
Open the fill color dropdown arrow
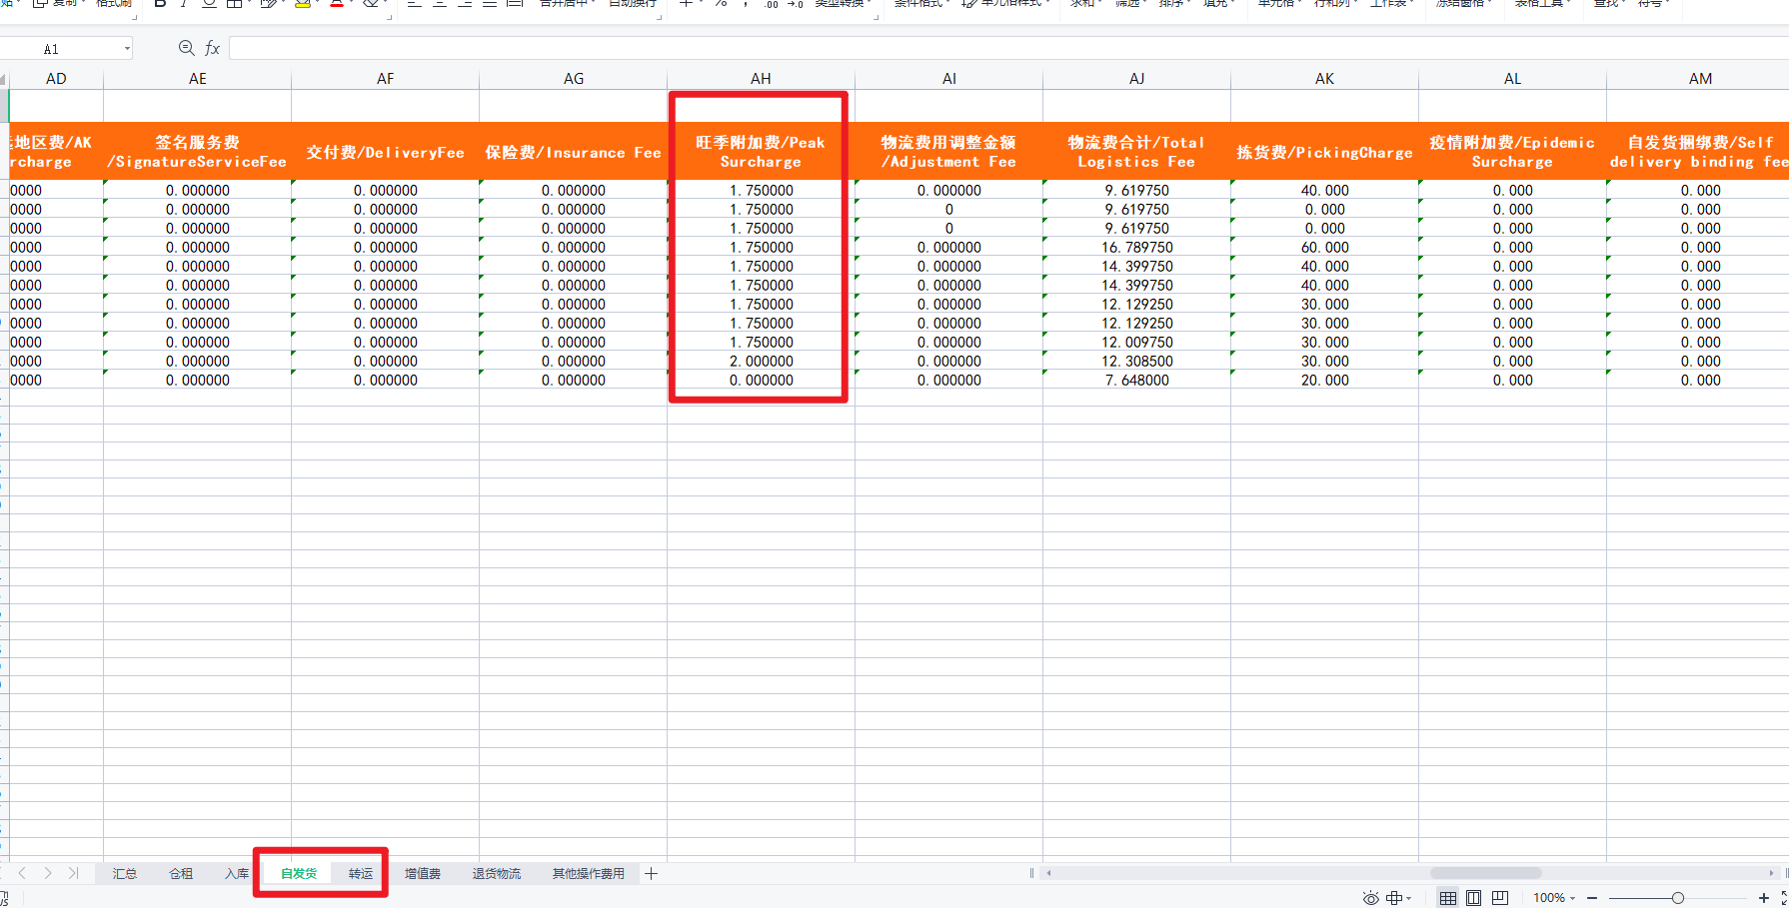coord(317,4)
